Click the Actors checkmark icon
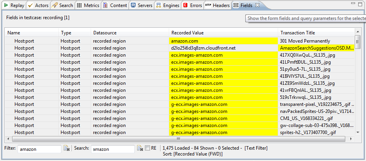Screen dimensions: 366x161 click(30, 5)
